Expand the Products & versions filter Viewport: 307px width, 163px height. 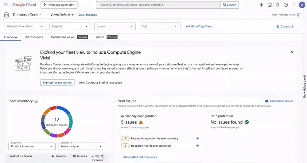pyautogui.click(x=25, y=26)
